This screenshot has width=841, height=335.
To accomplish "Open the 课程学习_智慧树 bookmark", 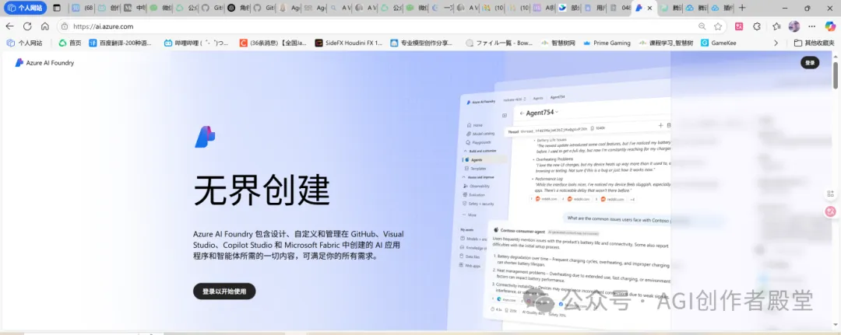I will (x=666, y=43).
